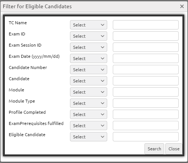Screen dimensions: 188x163
Task: Click the ExamPrerequisites fulfilled value field
Action: pyautogui.click(x=146, y=126)
